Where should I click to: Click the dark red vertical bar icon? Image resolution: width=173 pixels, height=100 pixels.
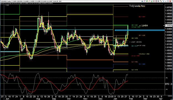(154, 1)
